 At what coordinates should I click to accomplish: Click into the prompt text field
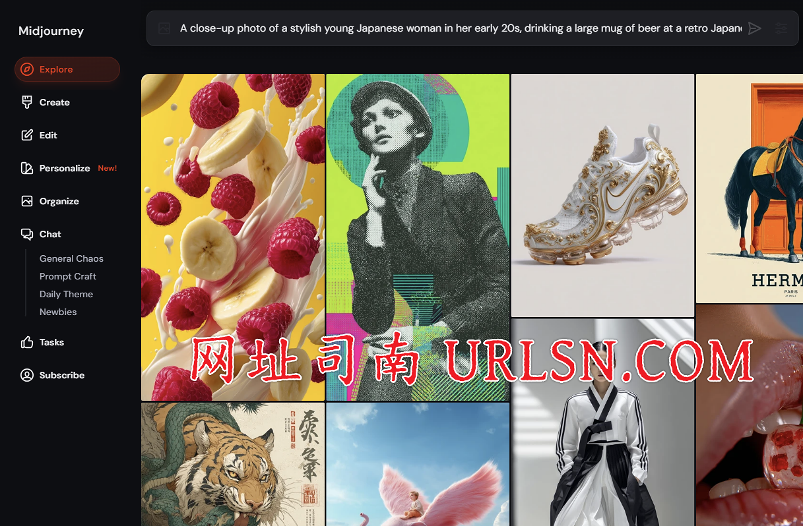click(x=460, y=28)
